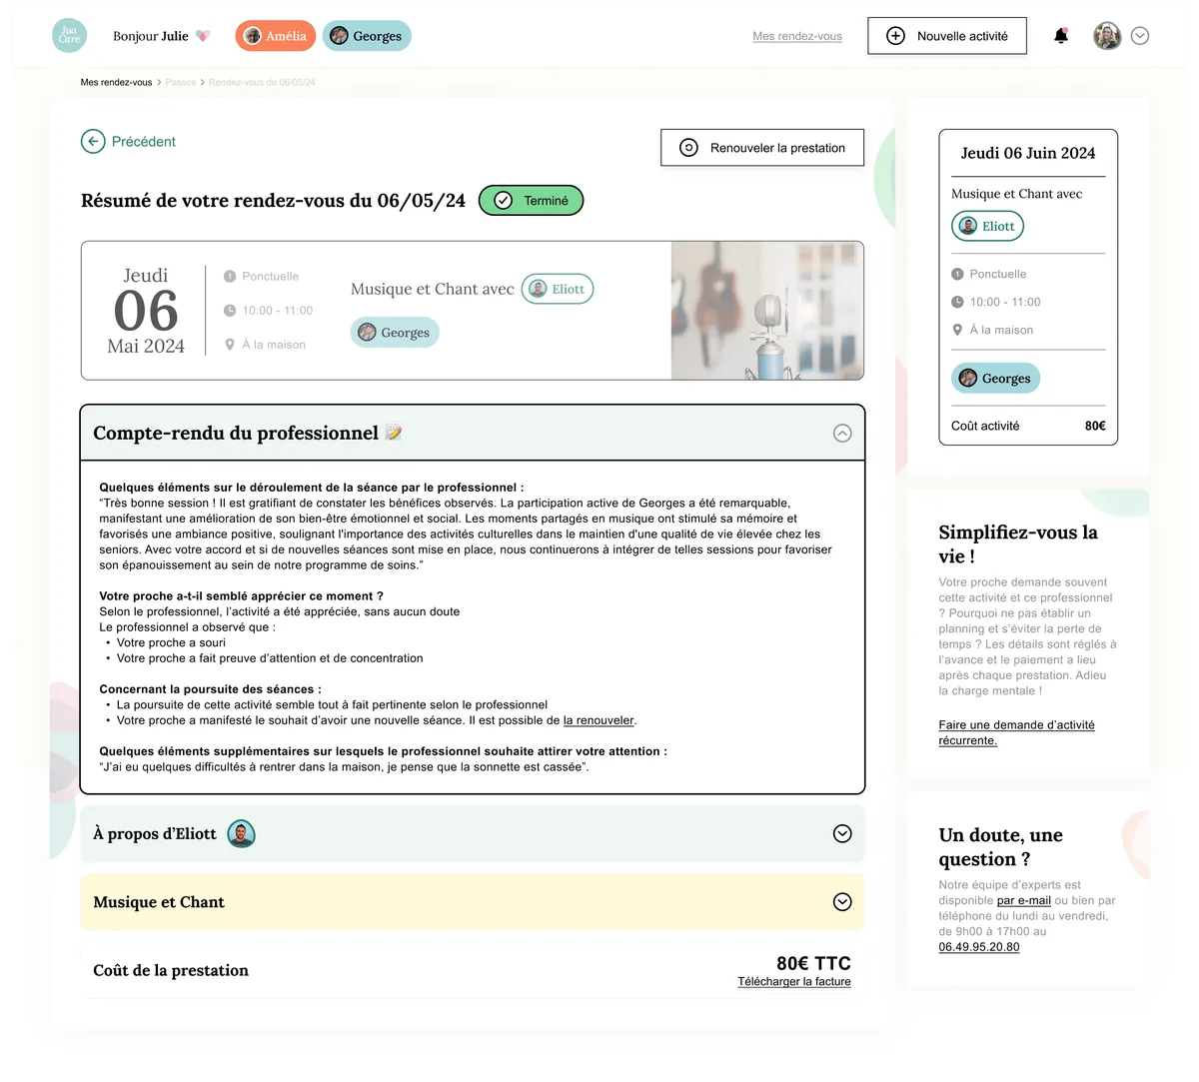Image resolution: width=1199 pixels, height=1082 pixels.
Task: Click the Jua Care logo
Action: click(69, 35)
